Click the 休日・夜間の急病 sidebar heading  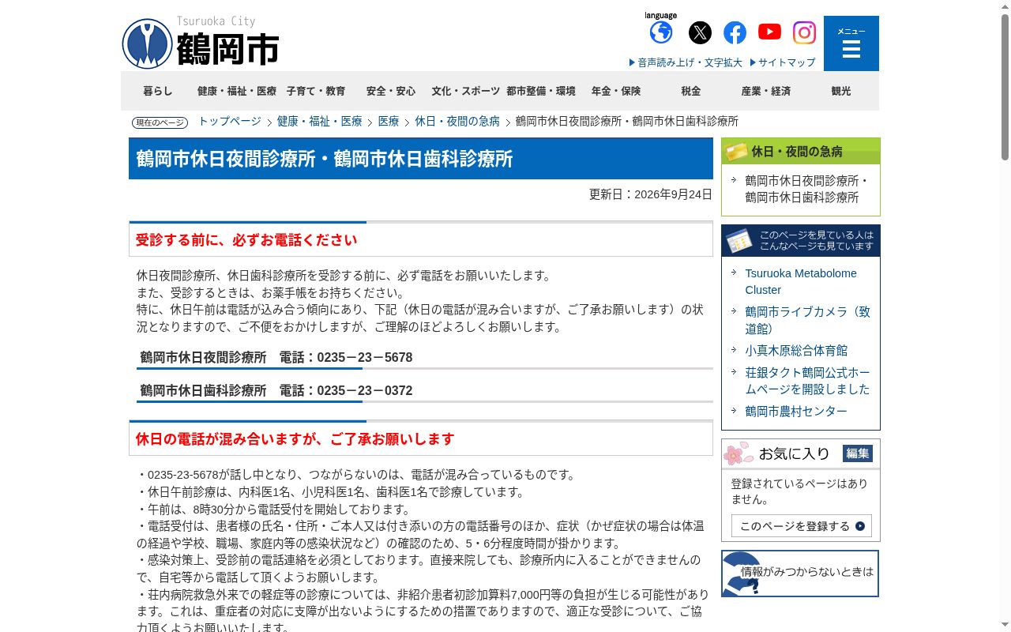coord(801,151)
